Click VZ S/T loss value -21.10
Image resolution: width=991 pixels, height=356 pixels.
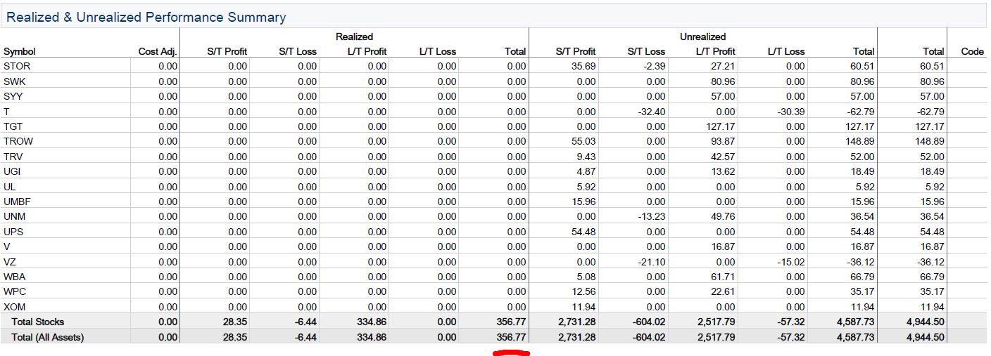[x=650, y=262]
